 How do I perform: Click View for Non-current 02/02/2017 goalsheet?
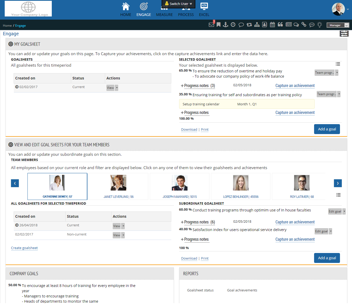coord(117,235)
